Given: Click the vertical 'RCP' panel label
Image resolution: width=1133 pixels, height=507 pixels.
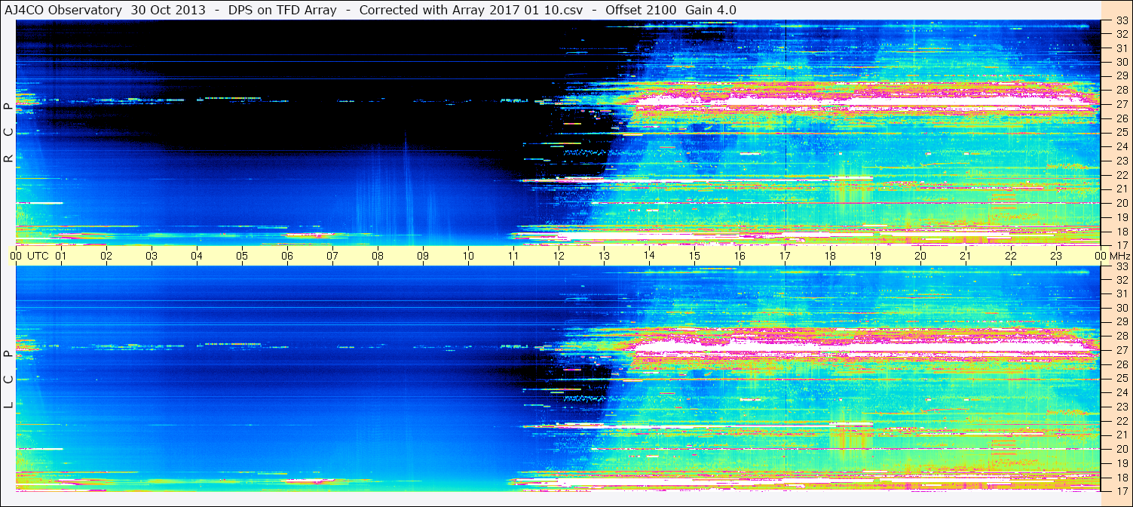Looking at the screenshot, I should pyautogui.click(x=9, y=132).
